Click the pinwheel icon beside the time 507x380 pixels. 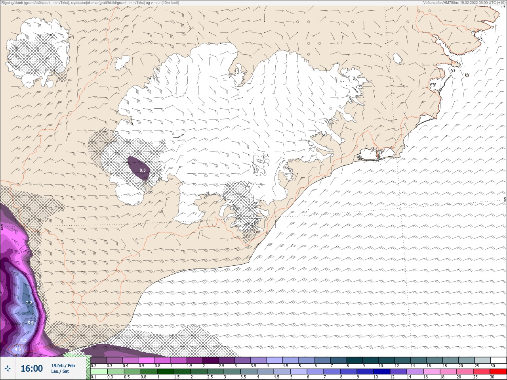pos(8,368)
